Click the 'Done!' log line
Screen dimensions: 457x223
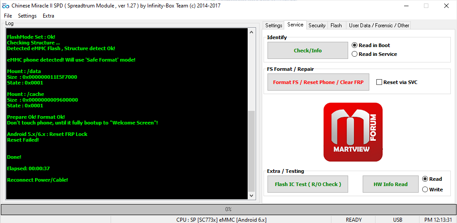tap(14, 157)
